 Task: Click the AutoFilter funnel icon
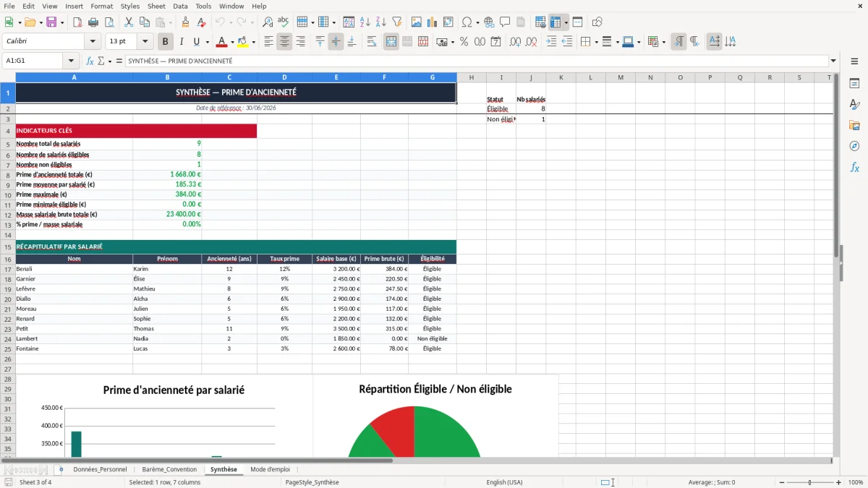tap(396, 22)
